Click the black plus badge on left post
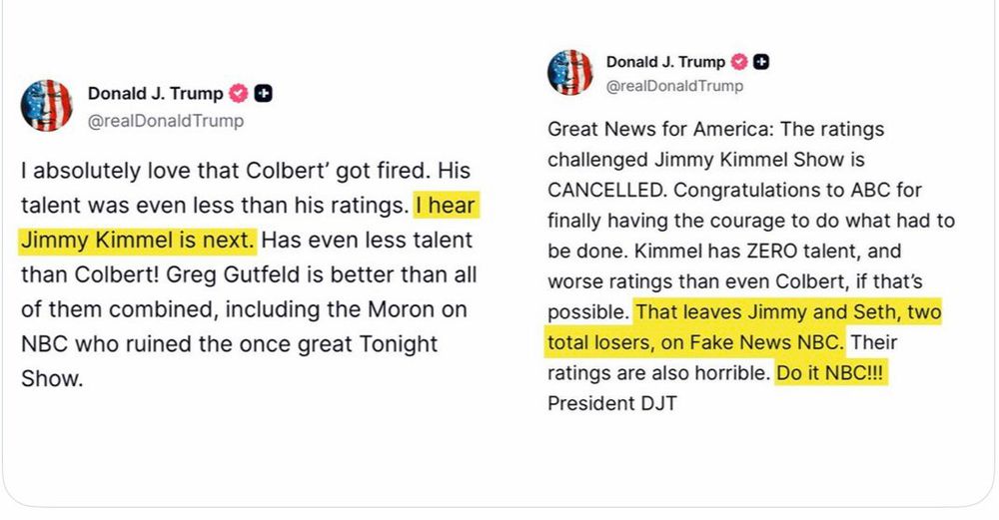 (263, 94)
